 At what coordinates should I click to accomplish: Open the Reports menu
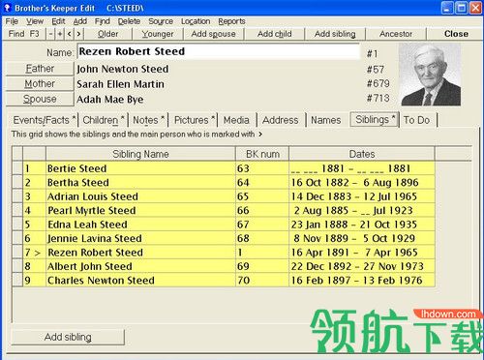tap(231, 21)
